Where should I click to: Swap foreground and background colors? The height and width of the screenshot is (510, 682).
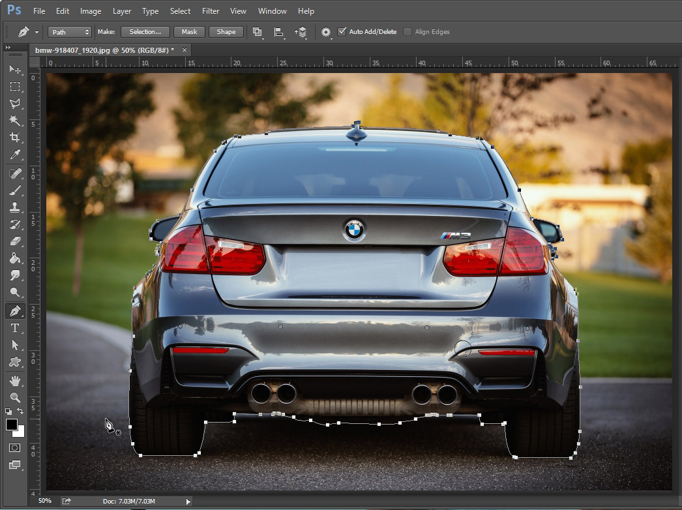tap(20, 411)
